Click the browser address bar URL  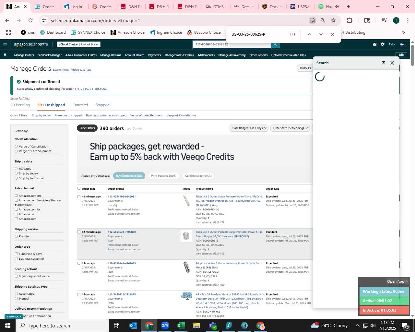(x=95, y=20)
